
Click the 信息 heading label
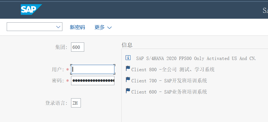click(127, 45)
